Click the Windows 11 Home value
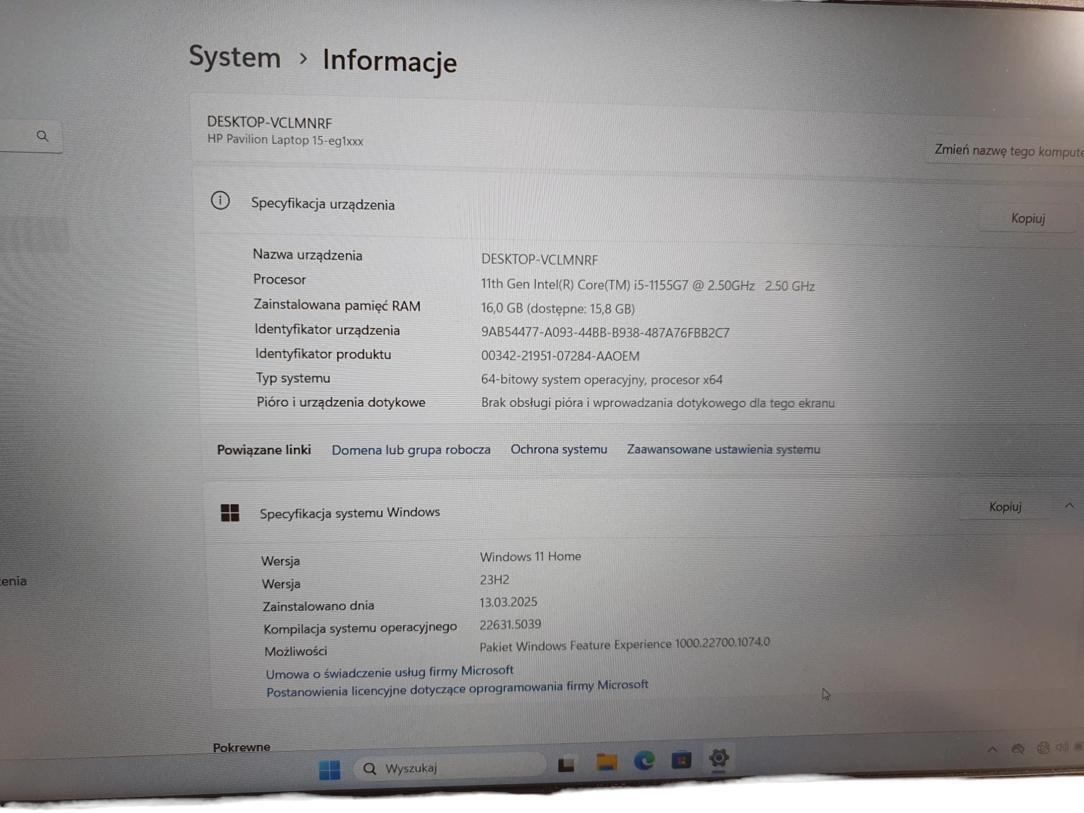 [531, 557]
